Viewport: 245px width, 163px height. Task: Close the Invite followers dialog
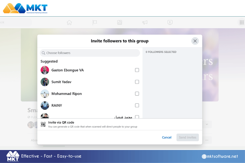(x=195, y=41)
